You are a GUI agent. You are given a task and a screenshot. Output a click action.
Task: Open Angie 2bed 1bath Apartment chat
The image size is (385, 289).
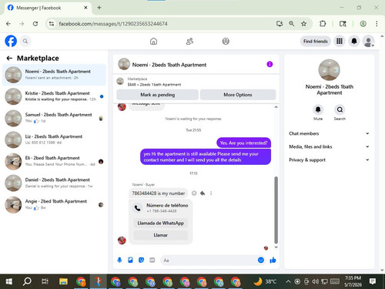point(54,204)
